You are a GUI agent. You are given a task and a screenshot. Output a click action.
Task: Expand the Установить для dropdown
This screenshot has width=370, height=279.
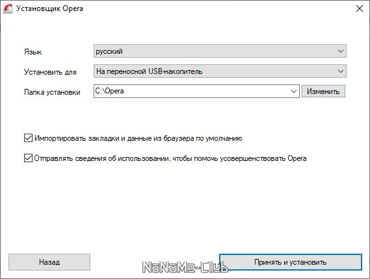pos(220,71)
